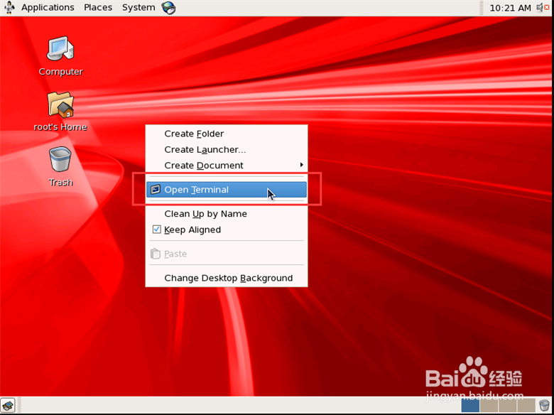The image size is (554, 415).
Task: Switch to the fourth workspace
Action: pyautogui.click(x=526, y=405)
